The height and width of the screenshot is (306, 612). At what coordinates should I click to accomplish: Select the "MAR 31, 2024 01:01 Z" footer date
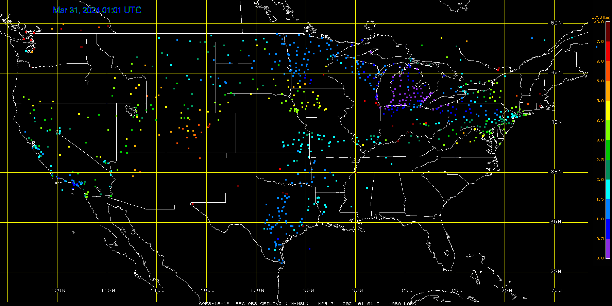348,304
